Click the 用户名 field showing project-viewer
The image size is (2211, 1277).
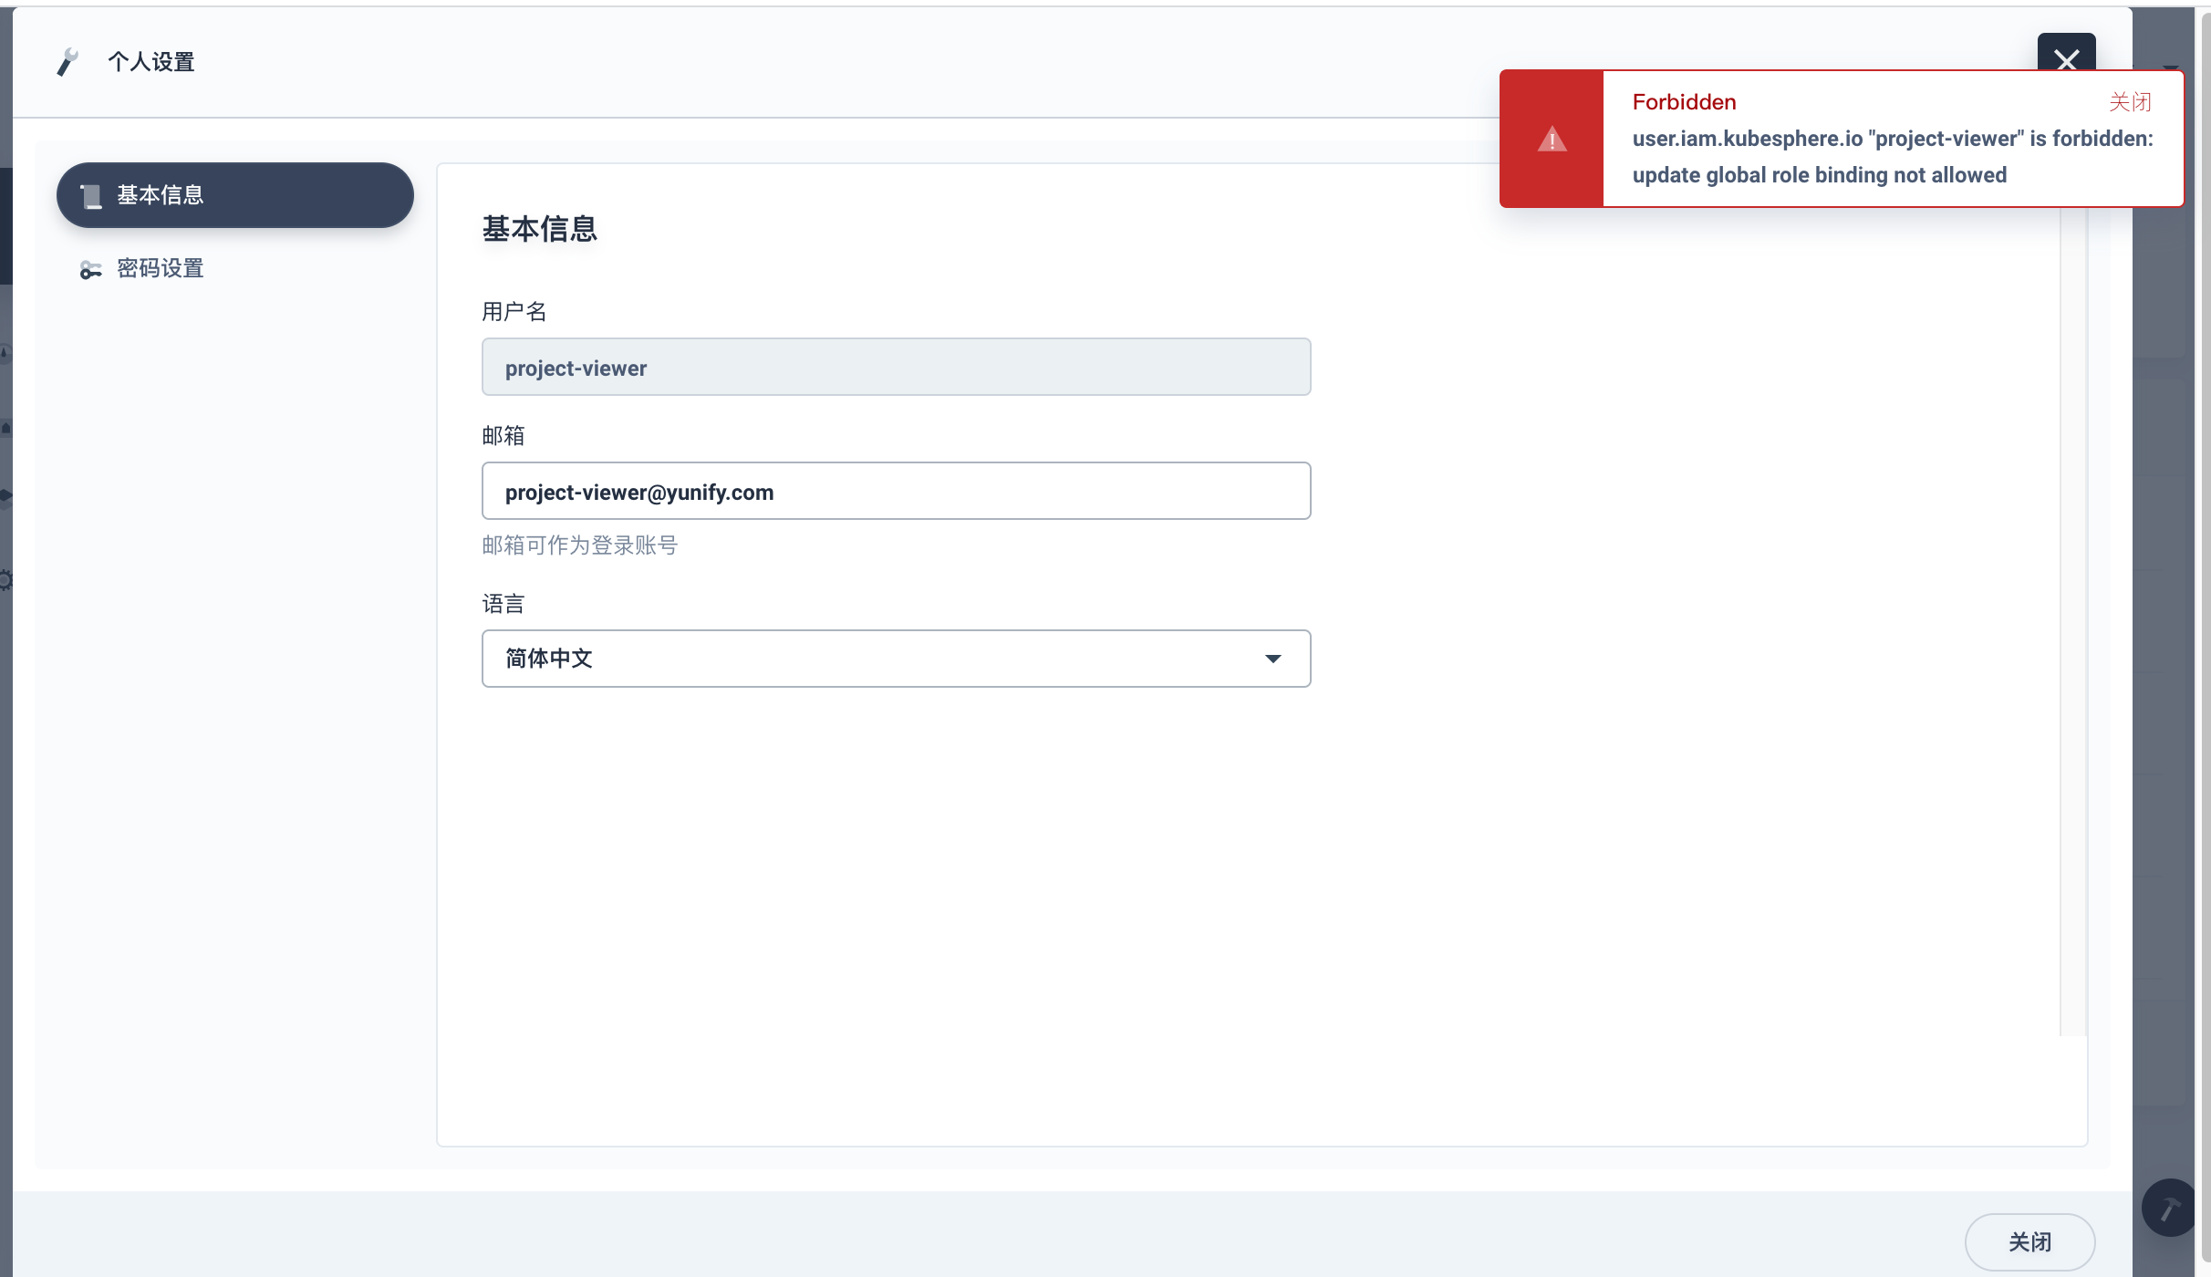[x=896, y=367]
